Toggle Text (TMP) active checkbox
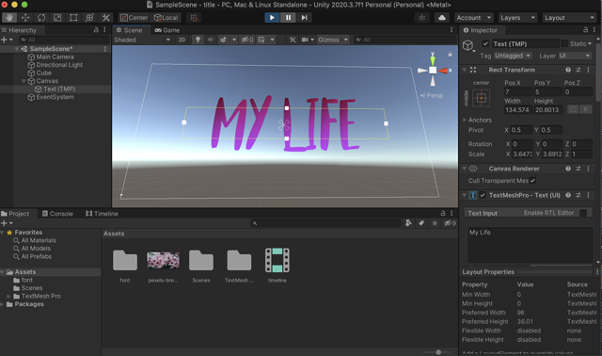 click(x=485, y=44)
